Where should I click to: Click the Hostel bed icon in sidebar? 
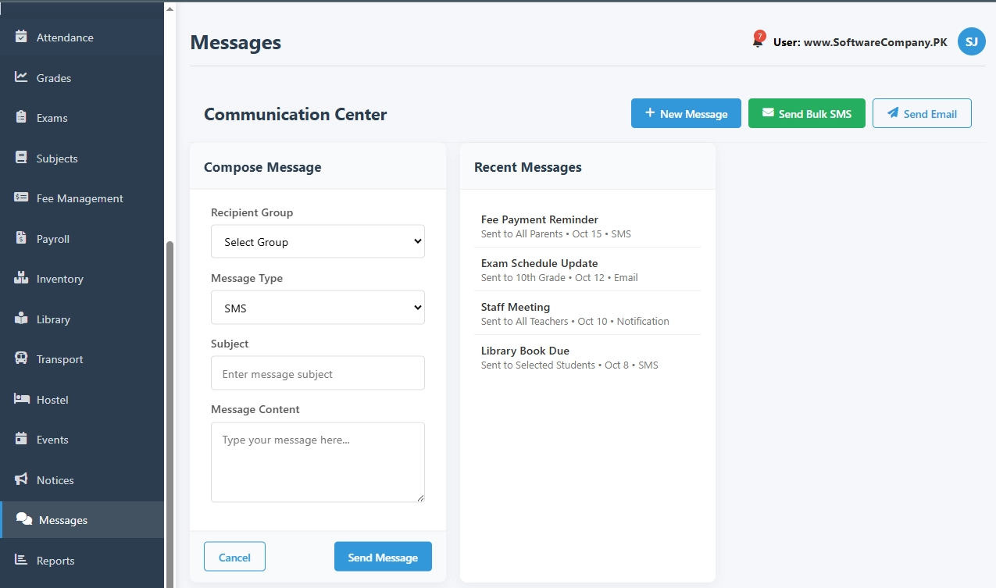click(x=21, y=399)
